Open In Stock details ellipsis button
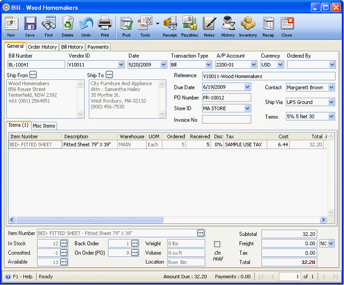 click(x=64, y=243)
